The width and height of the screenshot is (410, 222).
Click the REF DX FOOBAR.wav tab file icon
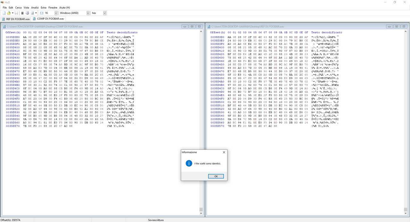[4, 19]
